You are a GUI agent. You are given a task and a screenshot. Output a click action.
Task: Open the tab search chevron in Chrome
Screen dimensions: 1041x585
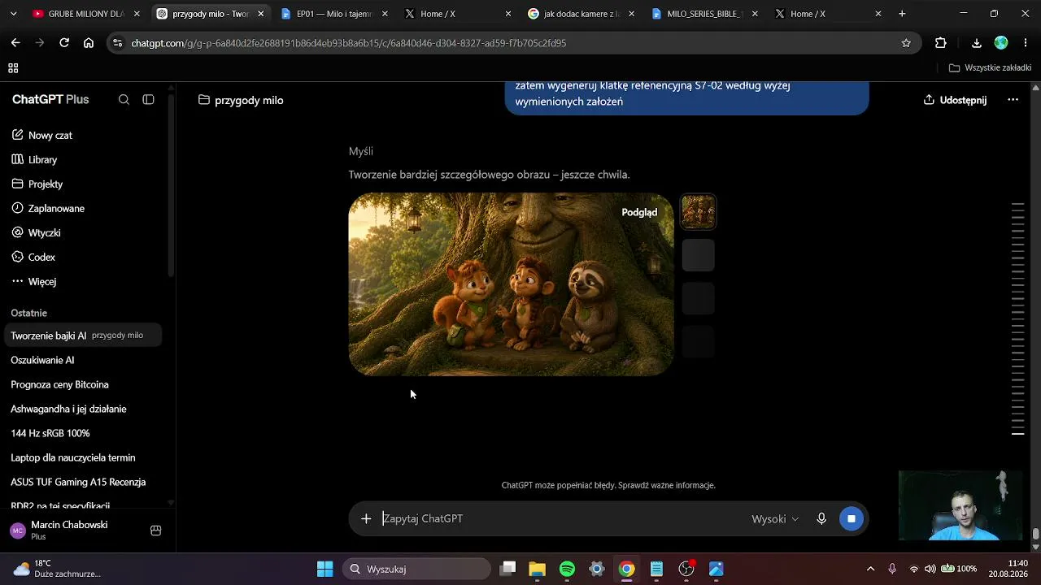[12, 14]
